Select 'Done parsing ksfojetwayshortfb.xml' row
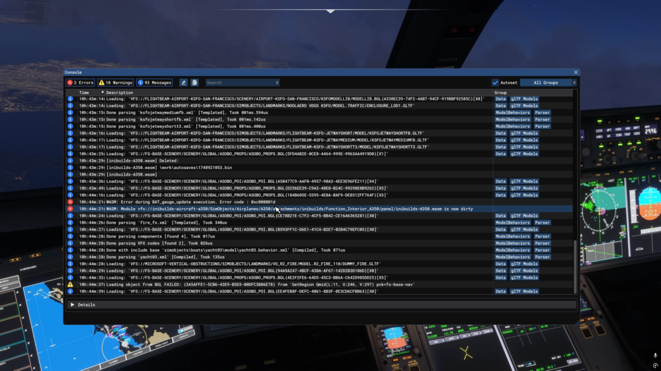 tap(319, 119)
